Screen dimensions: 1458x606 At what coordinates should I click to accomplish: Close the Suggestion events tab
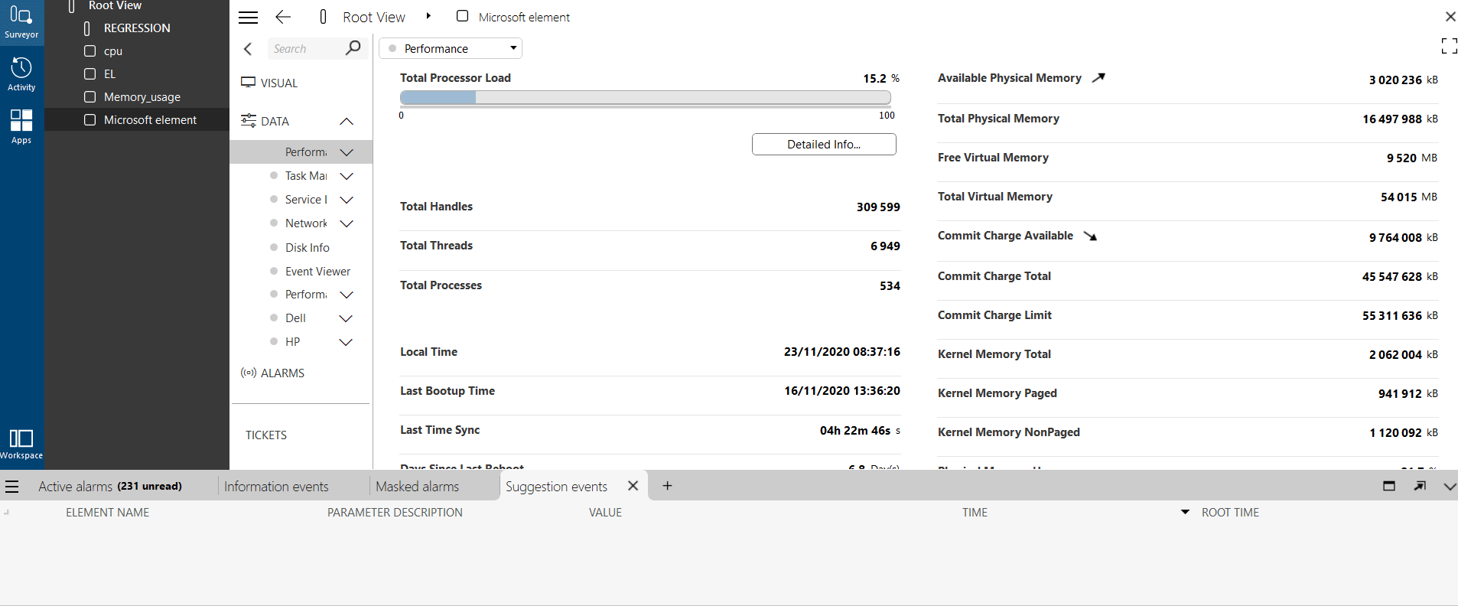pyautogui.click(x=633, y=485)
